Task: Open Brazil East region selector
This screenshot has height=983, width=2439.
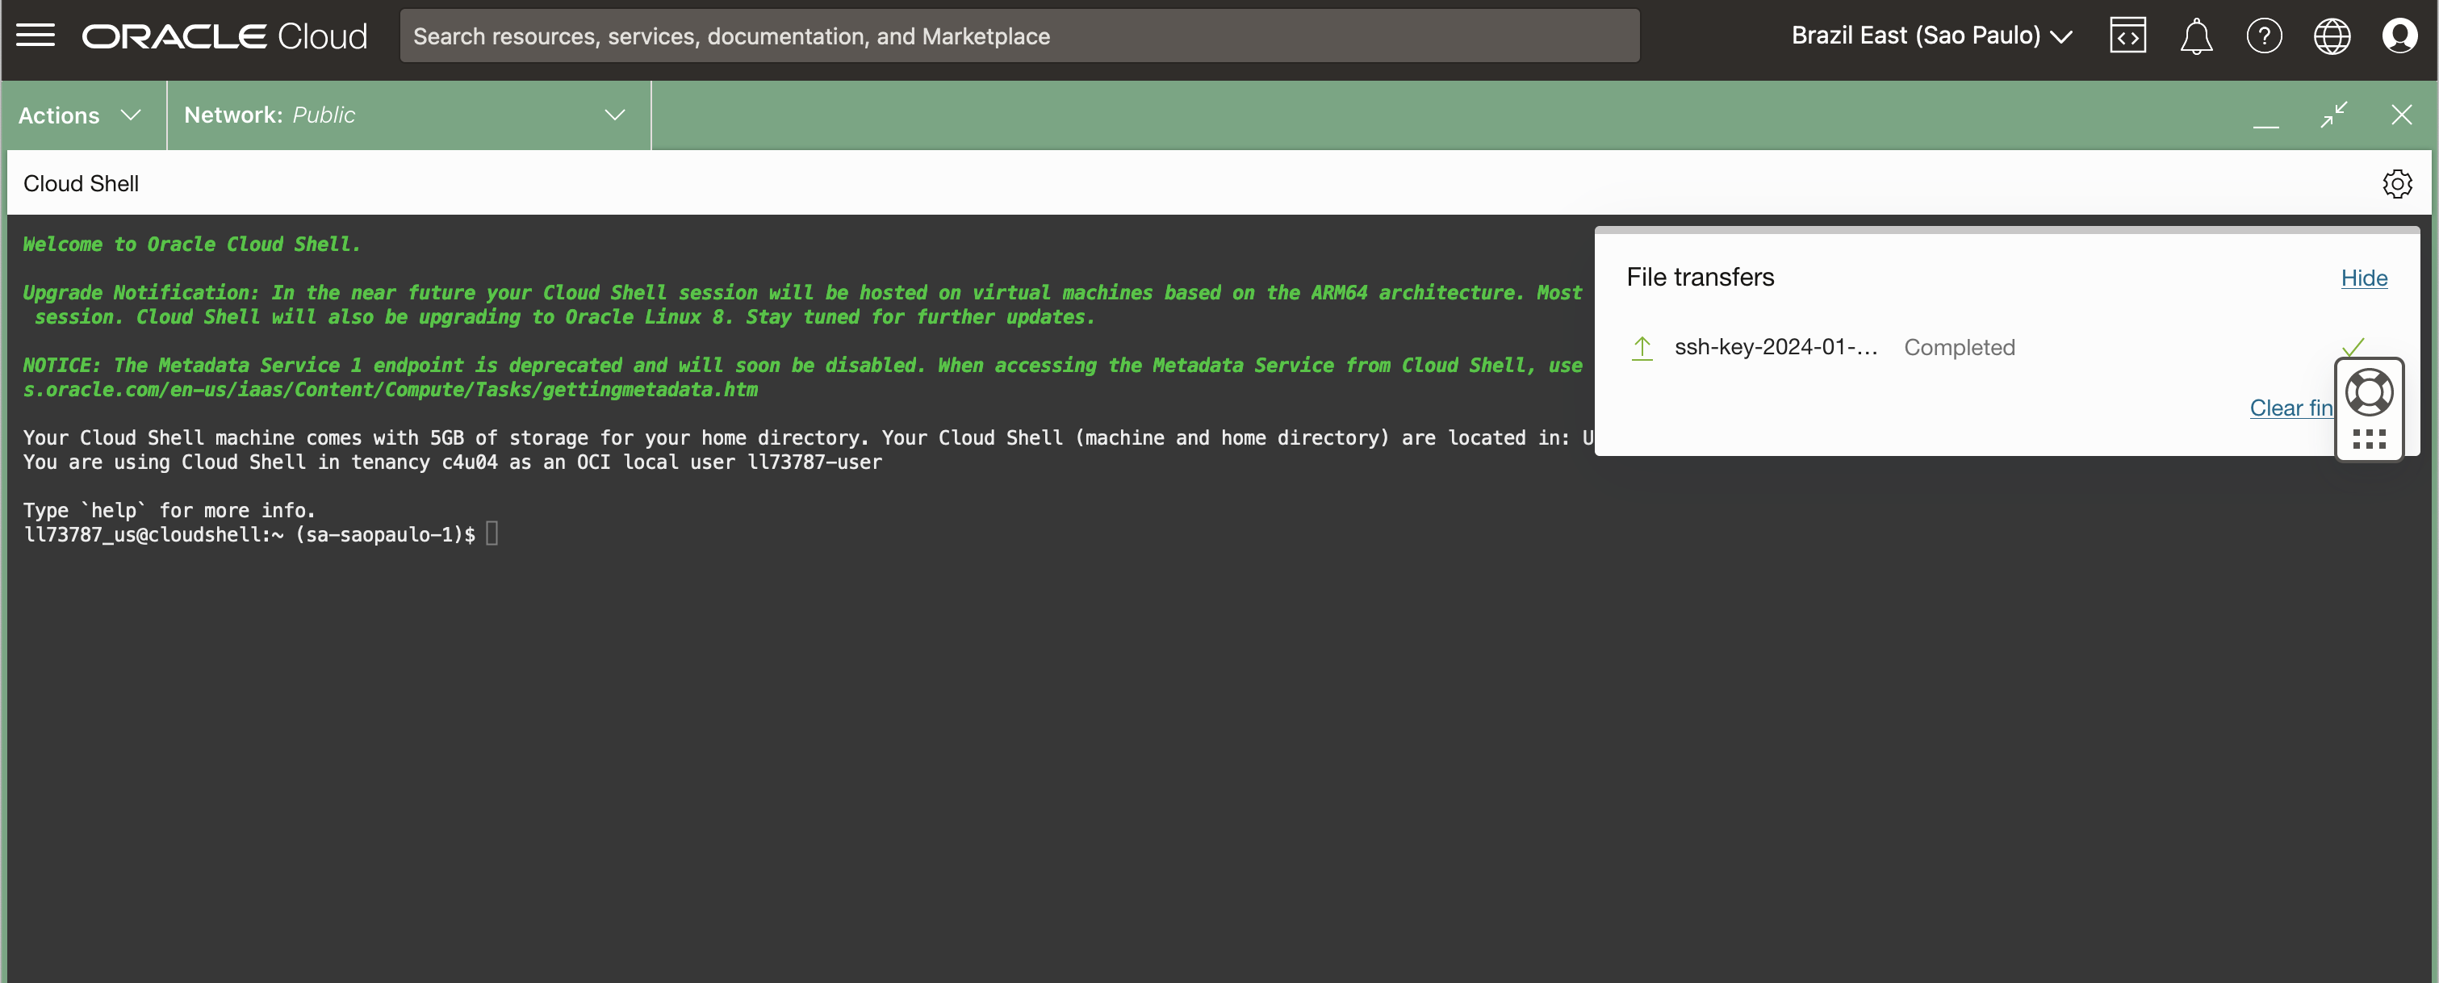Action: (1931, 36)
